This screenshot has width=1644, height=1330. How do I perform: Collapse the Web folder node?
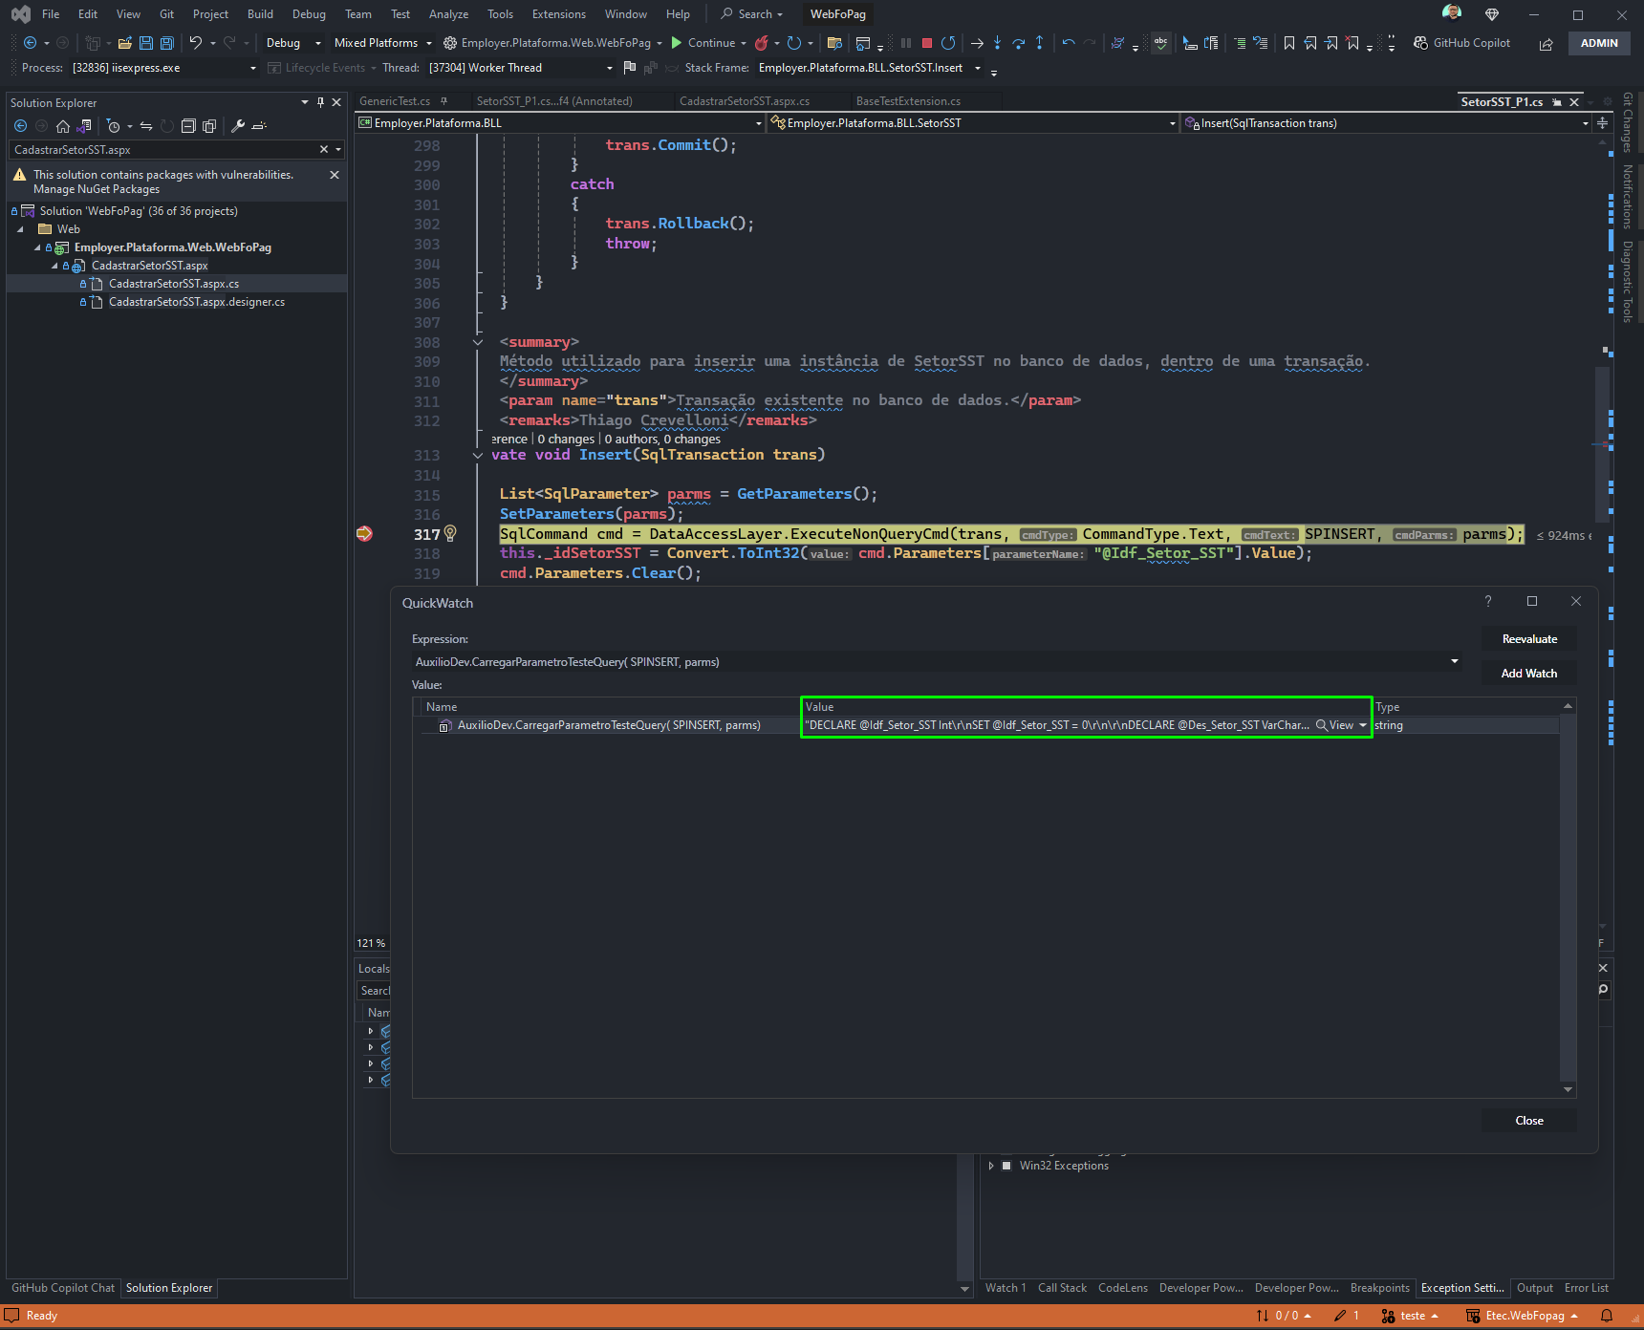(20, 229)
